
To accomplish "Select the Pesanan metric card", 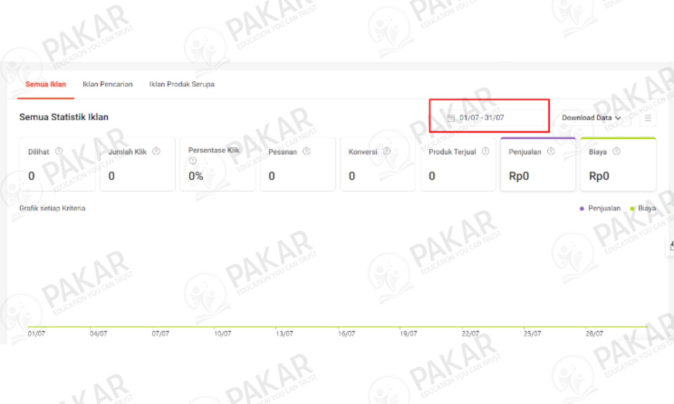I will pyautogui.click(x=298, y=164).
